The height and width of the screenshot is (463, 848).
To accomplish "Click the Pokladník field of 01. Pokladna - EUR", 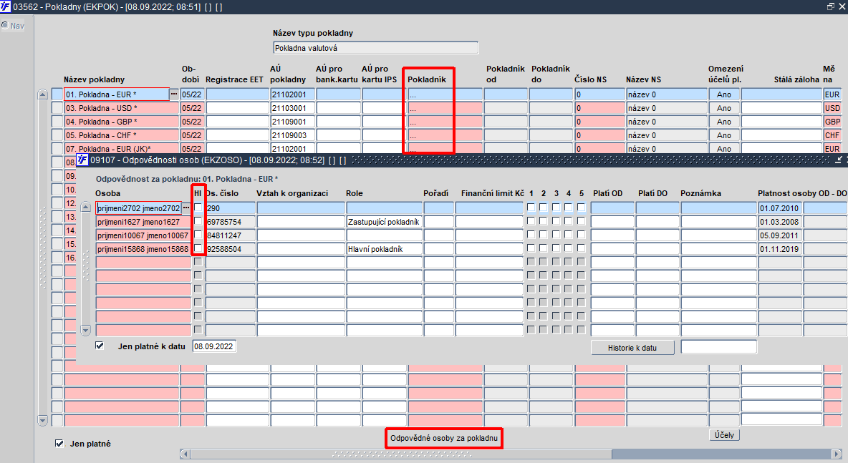I will point(445,94).
